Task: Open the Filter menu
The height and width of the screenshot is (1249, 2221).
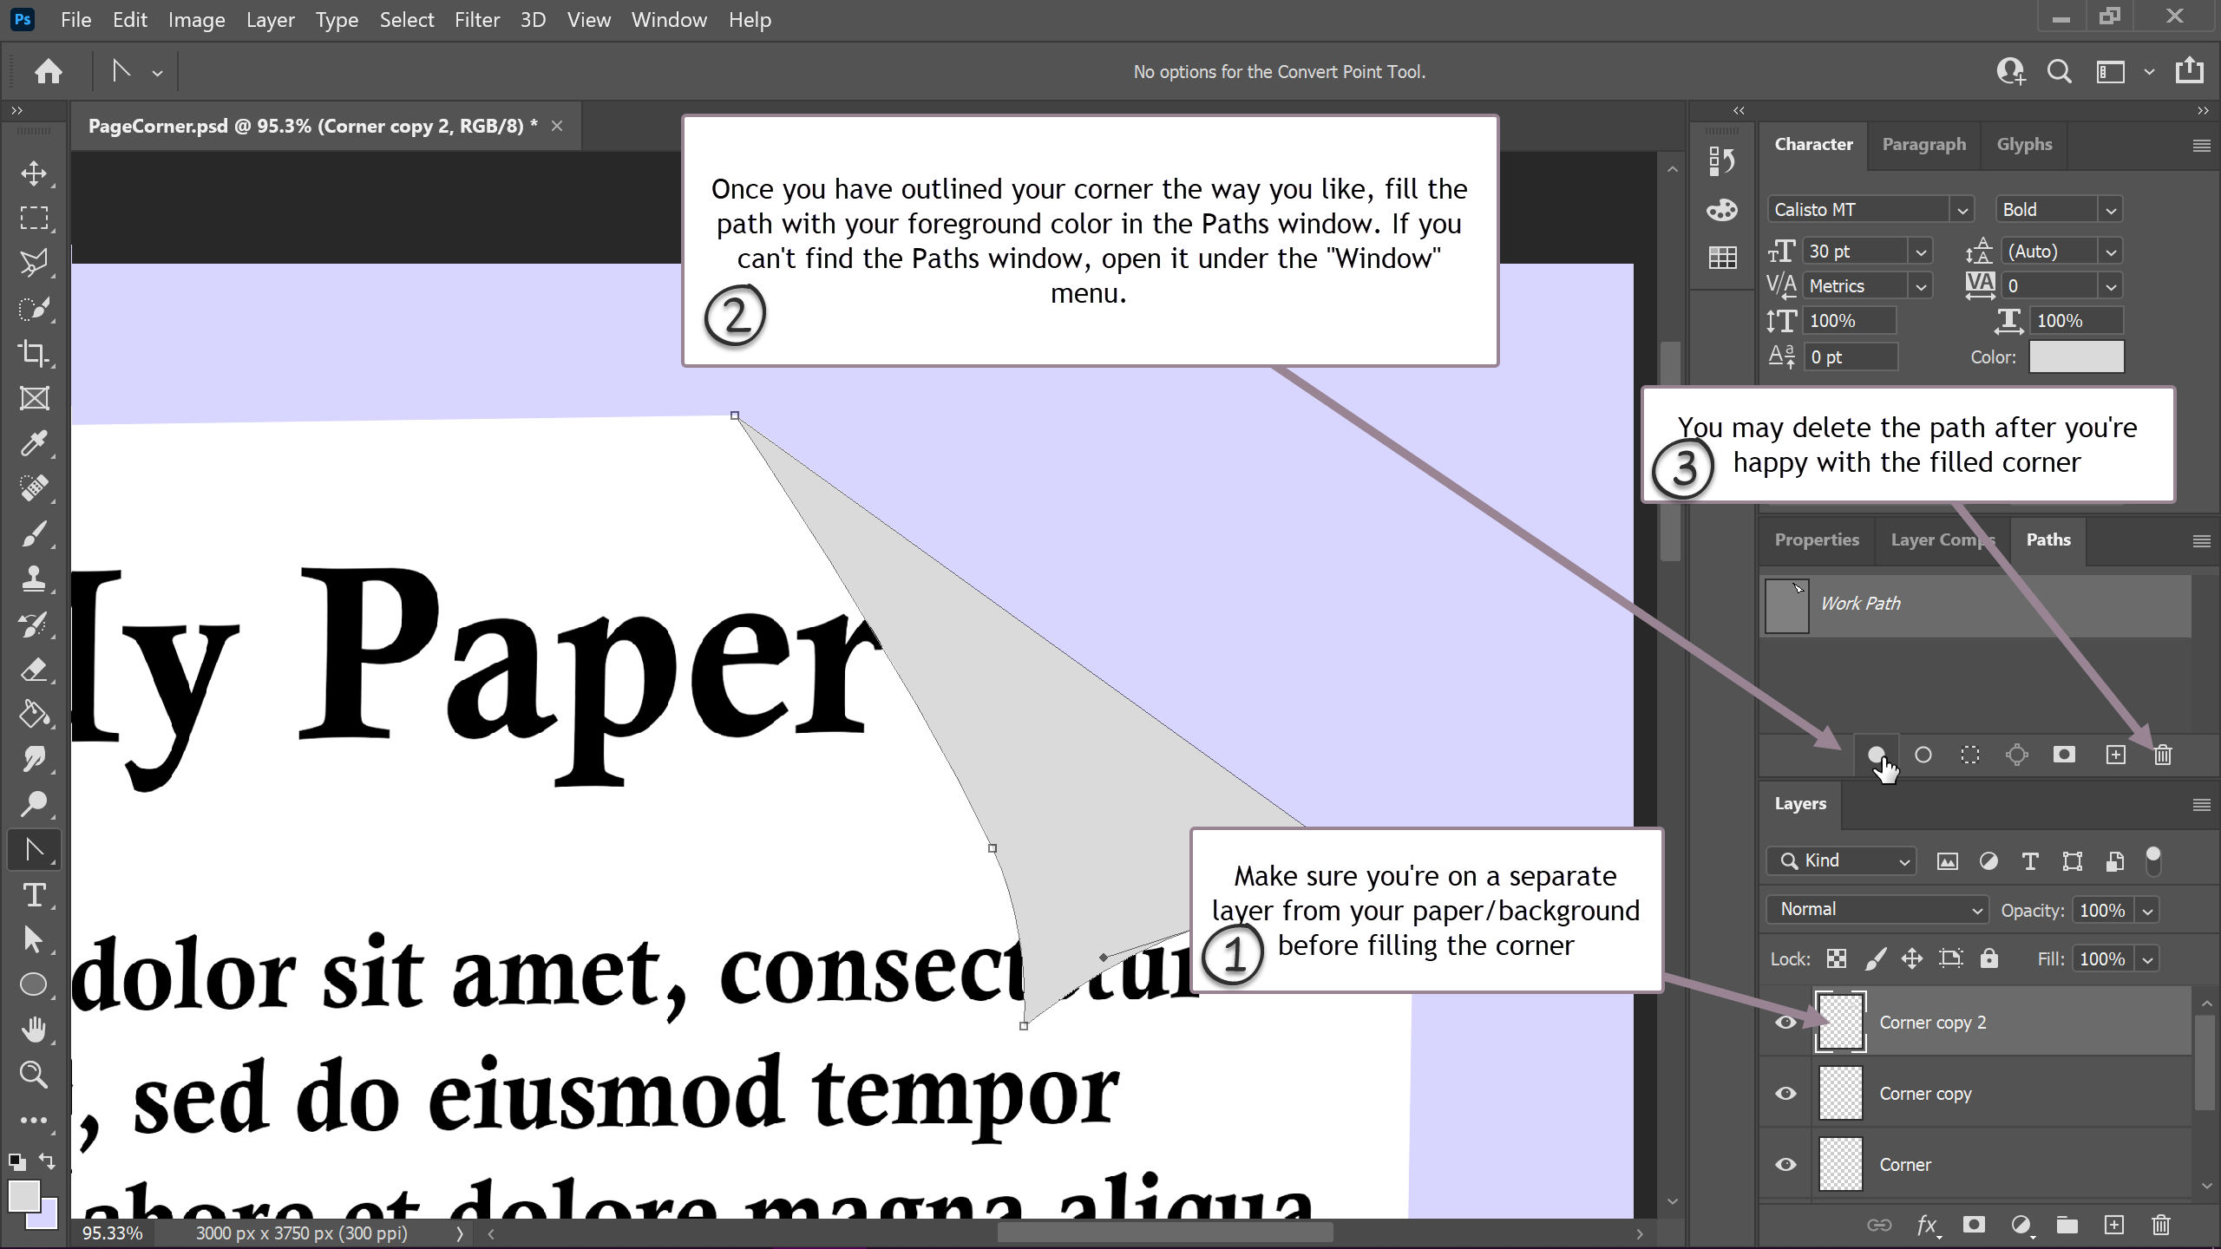Action: 476,19
